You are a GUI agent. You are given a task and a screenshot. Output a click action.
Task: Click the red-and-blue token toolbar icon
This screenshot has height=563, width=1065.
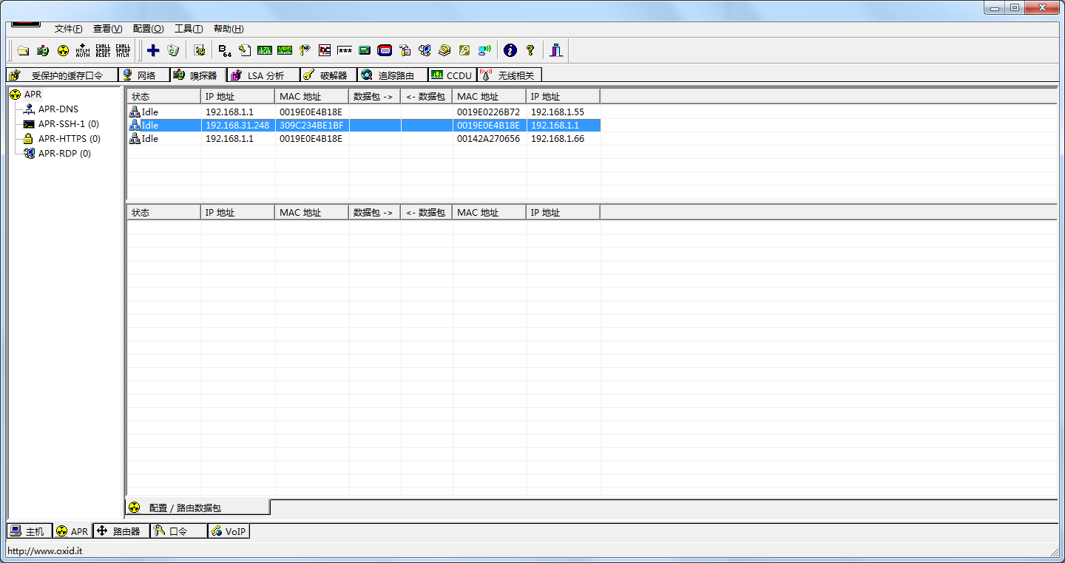(385, 50)
